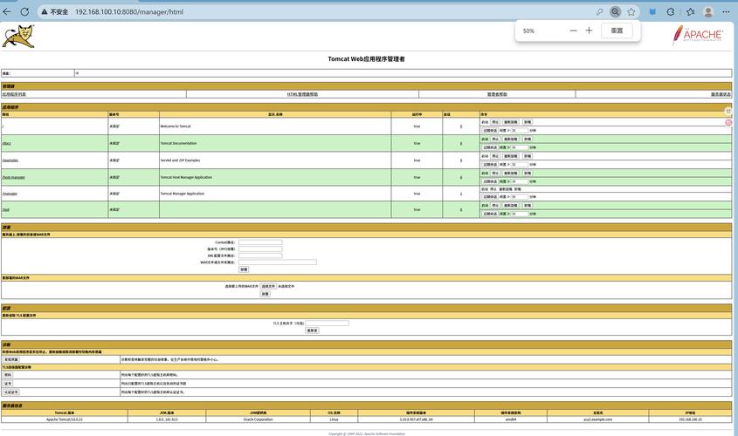Click the 重新读 TLS config button

(312, 330)
